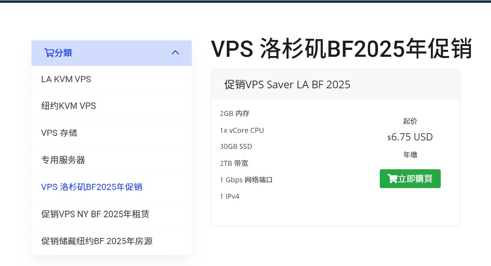491x266 pixels.
Task: Click the 起价 starting price label
Action: pyautogui.click(x=410, y=121)
